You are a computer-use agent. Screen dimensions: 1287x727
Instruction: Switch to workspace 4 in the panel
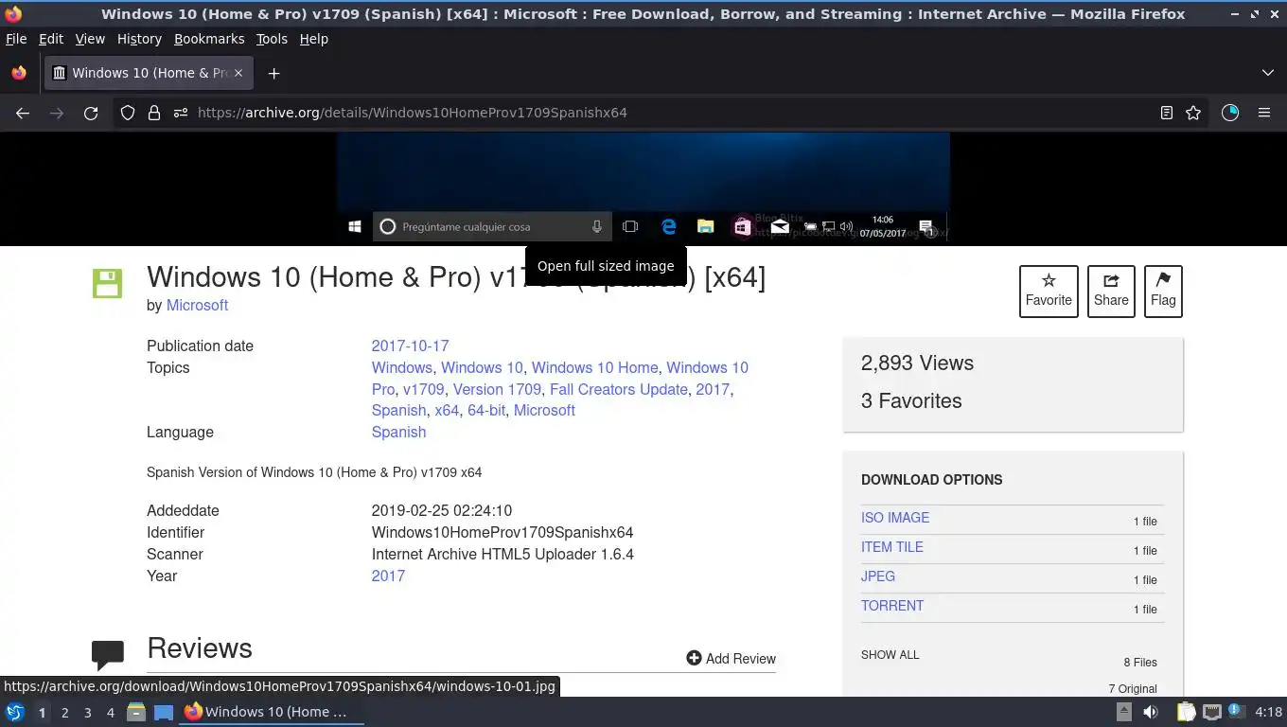[110, 713]
